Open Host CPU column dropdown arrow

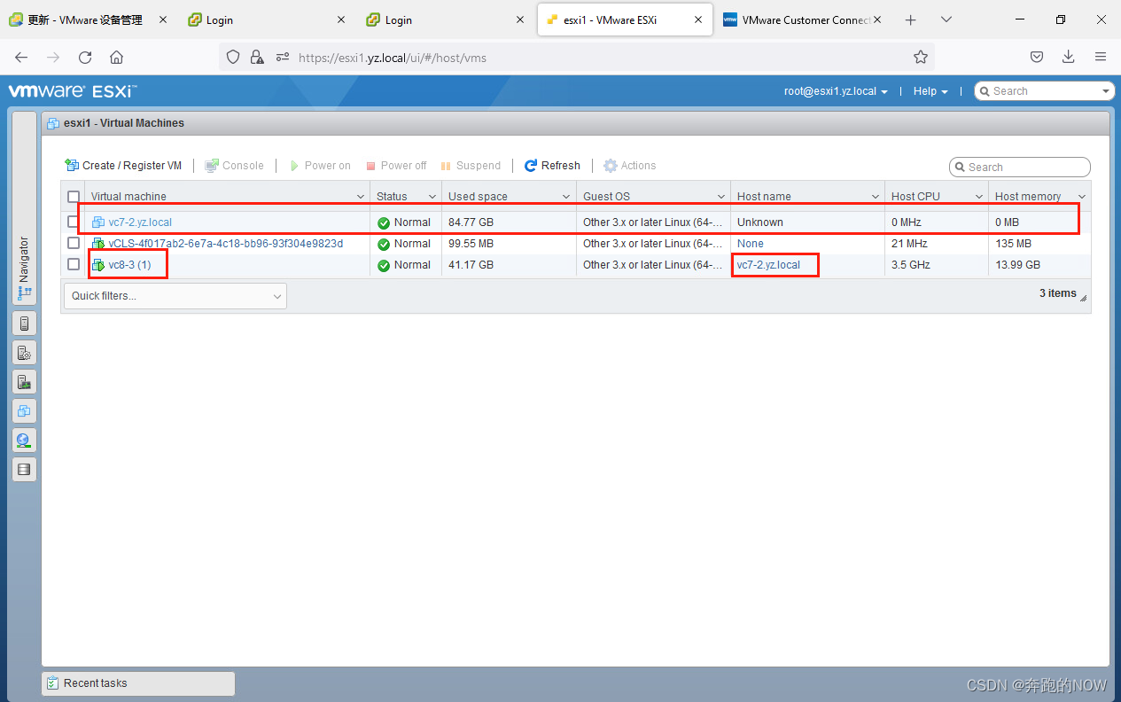[979, 197]
